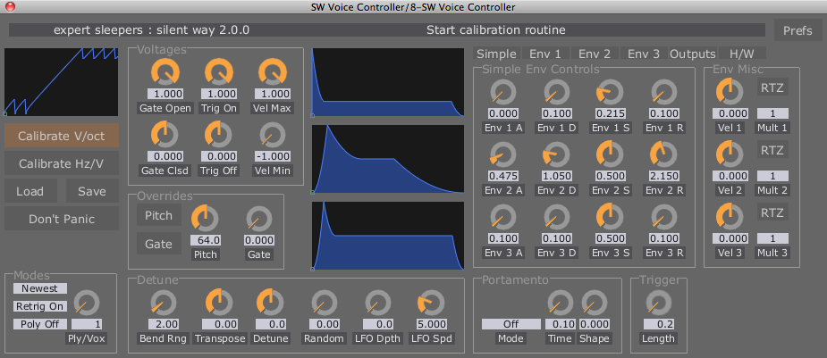This screenshot has height=358, width=827.
Task: Click the Env 2 D knob
Action: click(x=557, y=154)
